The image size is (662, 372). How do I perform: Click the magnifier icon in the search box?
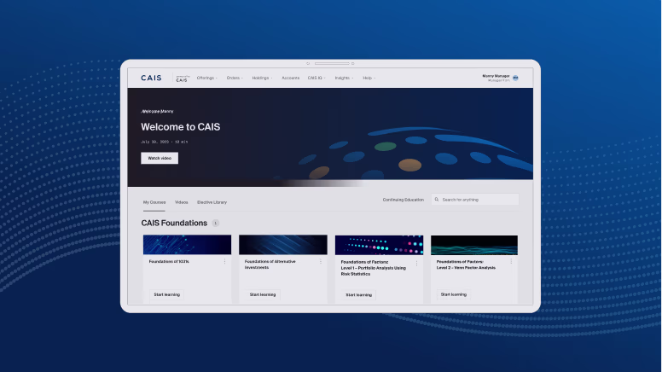coord(437,200)
